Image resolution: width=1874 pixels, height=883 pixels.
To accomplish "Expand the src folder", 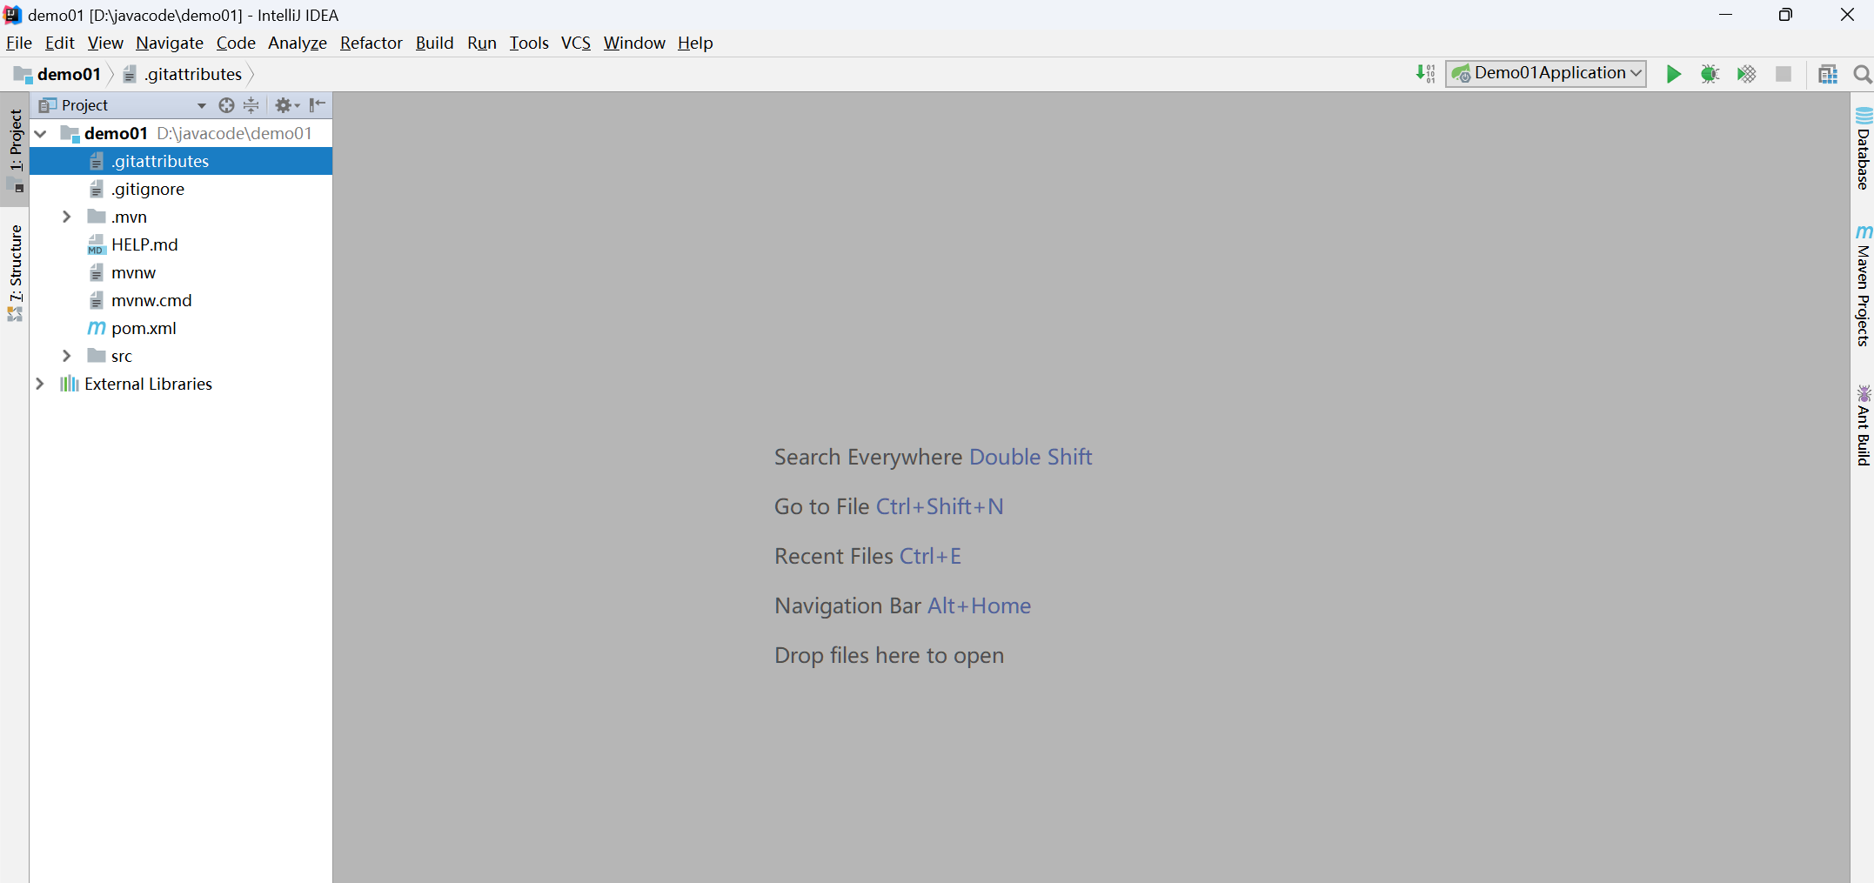I will pyautogui.click(x=67, y=356).
